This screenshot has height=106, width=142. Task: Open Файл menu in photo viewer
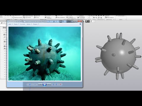10,24
